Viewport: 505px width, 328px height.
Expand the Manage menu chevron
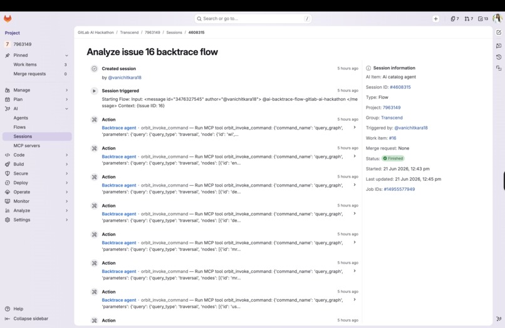[66, 90]
